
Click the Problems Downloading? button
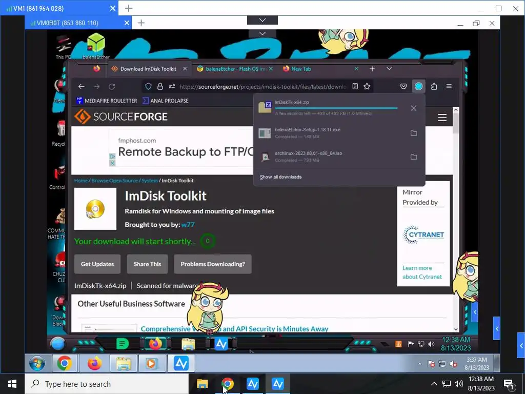213,264
